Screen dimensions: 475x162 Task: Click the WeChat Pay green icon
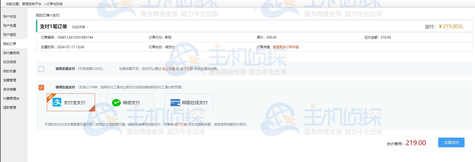tap(116, 103)
